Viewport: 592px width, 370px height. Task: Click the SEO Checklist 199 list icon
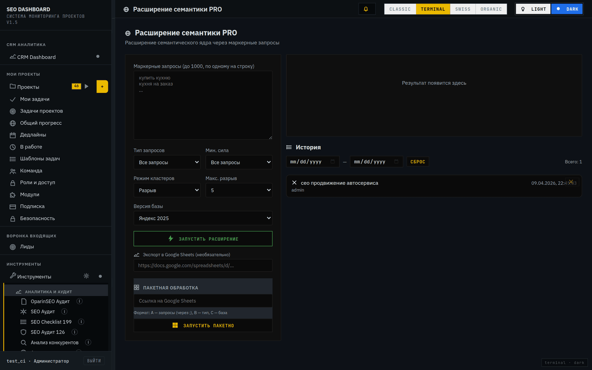pos(23,322)
